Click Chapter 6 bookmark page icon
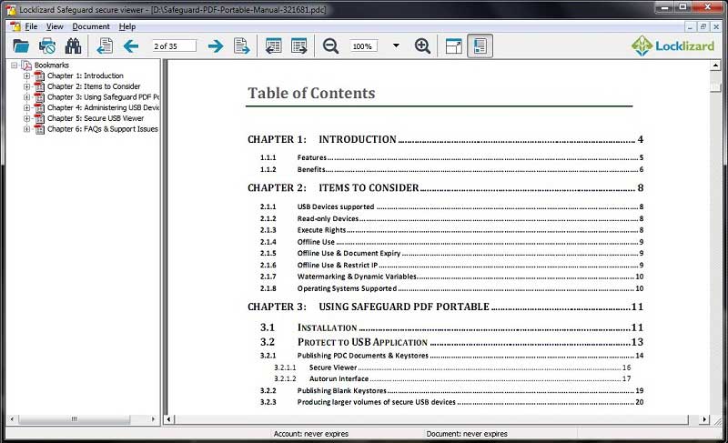This screenshot has width=728, height=443. click(x=39, y=129)
